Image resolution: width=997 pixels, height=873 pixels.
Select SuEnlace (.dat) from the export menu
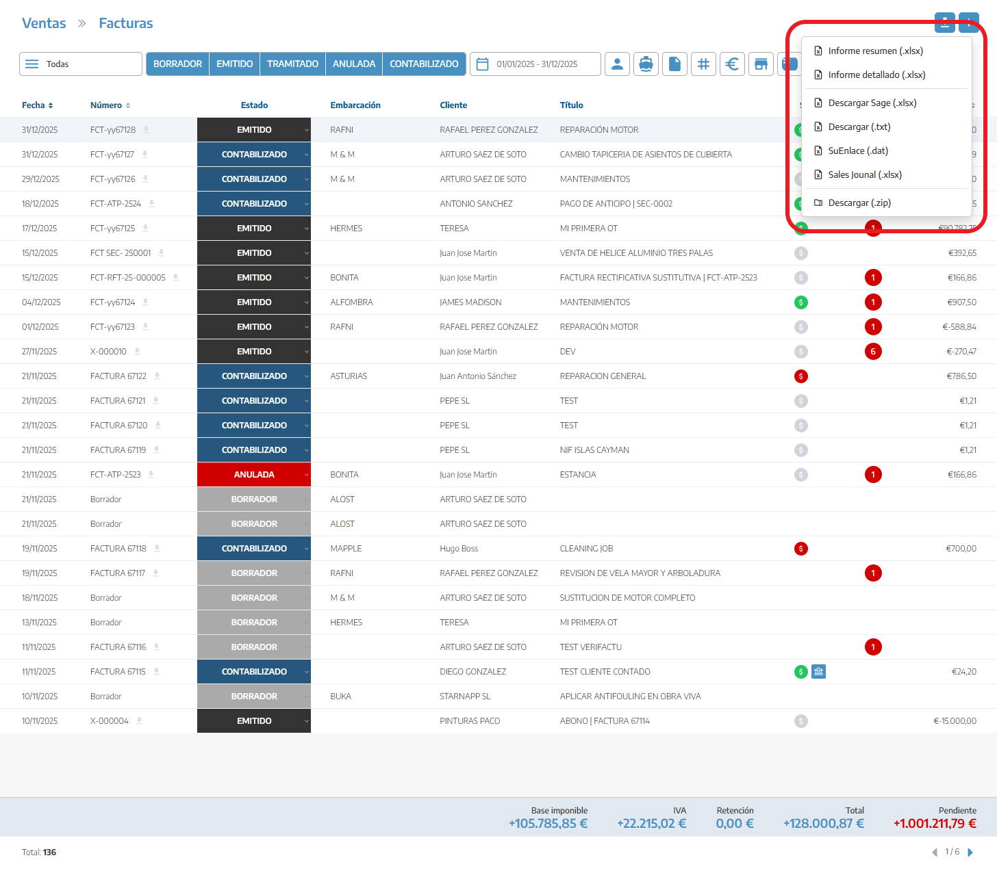[886, 151]
